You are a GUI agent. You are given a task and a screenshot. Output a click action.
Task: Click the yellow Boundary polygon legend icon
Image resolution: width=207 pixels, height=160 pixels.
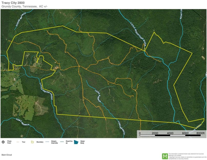[33, 142]
